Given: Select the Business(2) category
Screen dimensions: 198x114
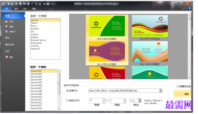Looking at the screenshot, I should pyautogui.click(x=36, y=43).
